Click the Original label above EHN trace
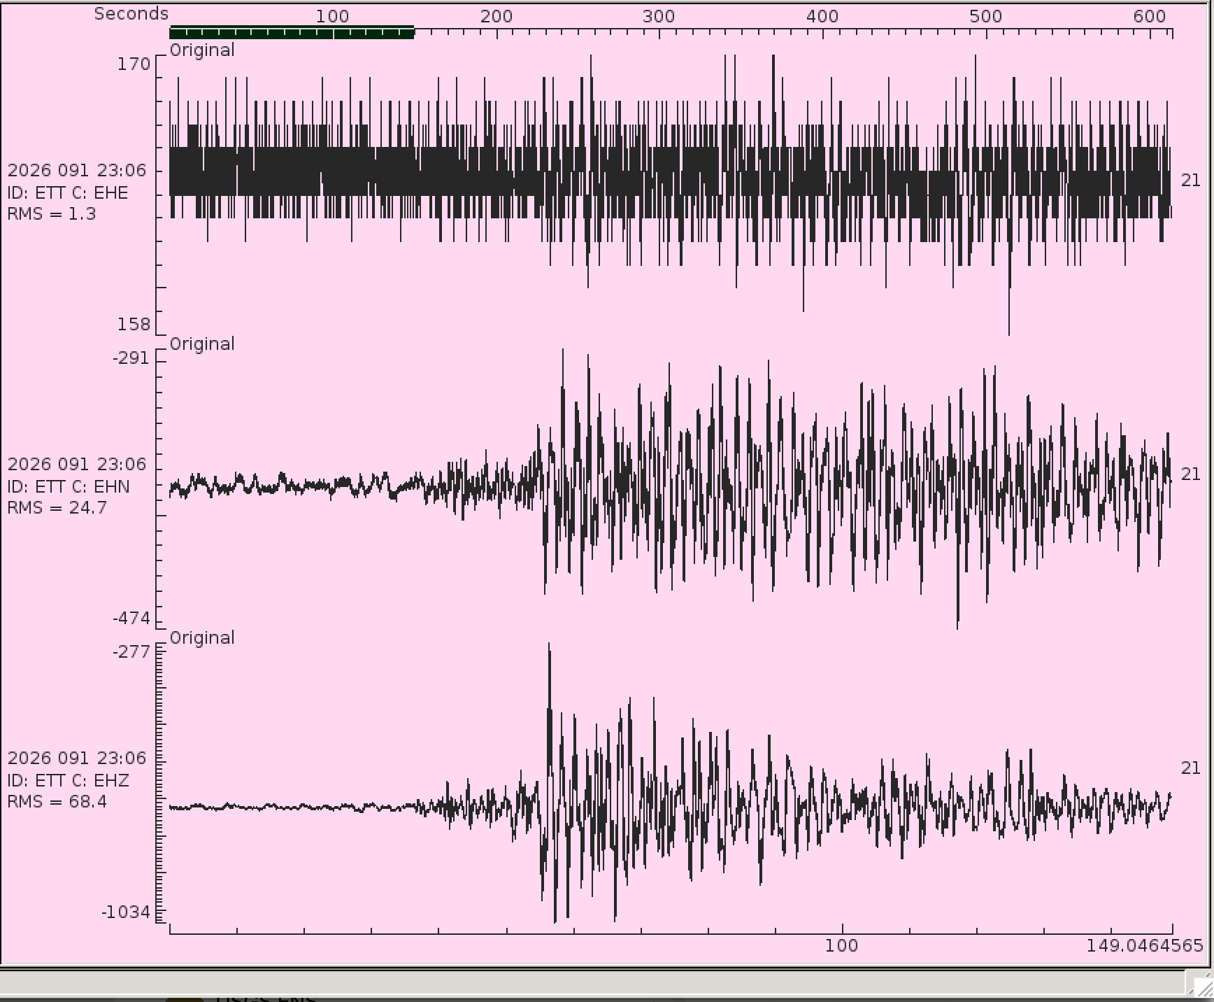This screenshot has height=1002, width=1214. [x=202, y=344]
